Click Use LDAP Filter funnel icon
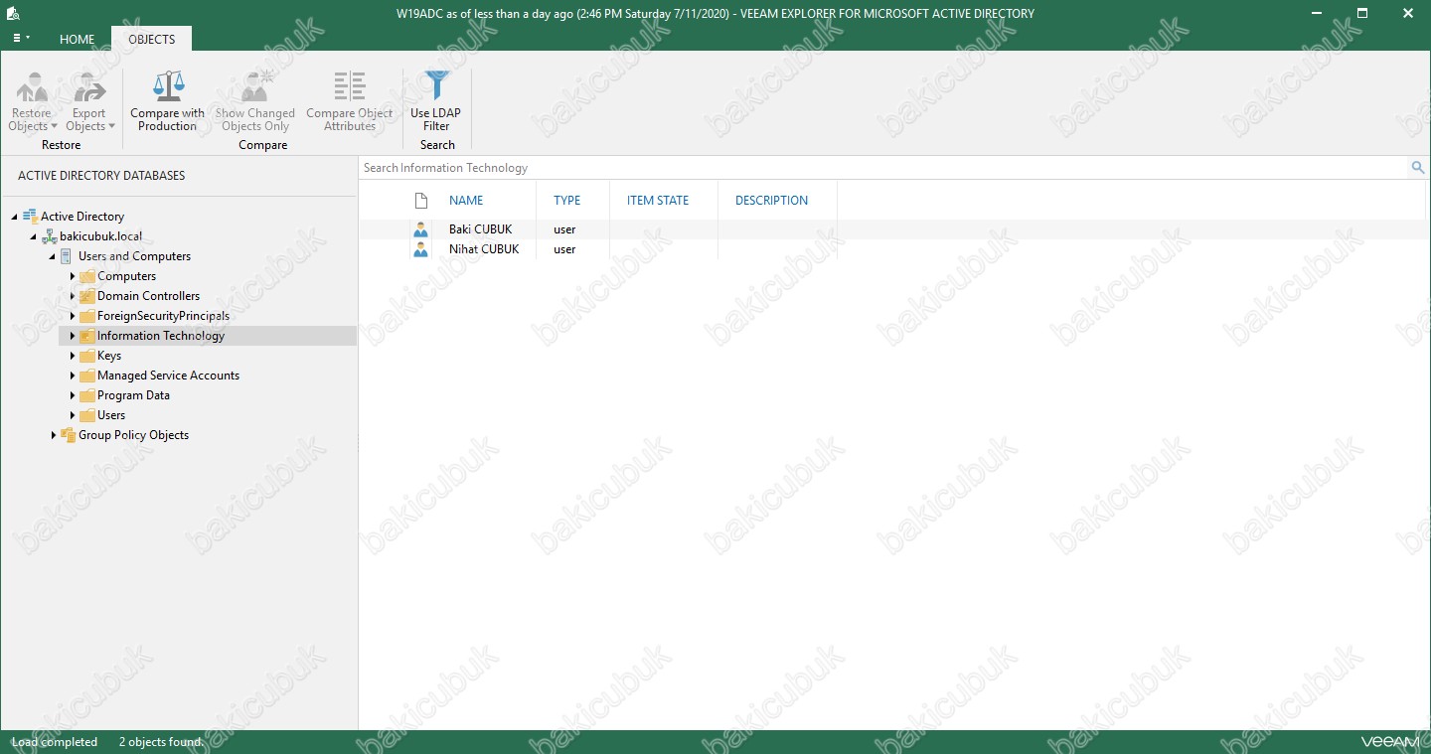The height and width of the screenshot is (754, 1431). 436,86
